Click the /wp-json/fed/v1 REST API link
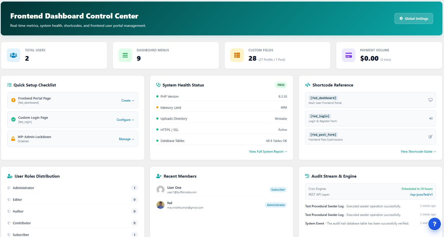This screenshot has height=237, width=444. [421, 195]
